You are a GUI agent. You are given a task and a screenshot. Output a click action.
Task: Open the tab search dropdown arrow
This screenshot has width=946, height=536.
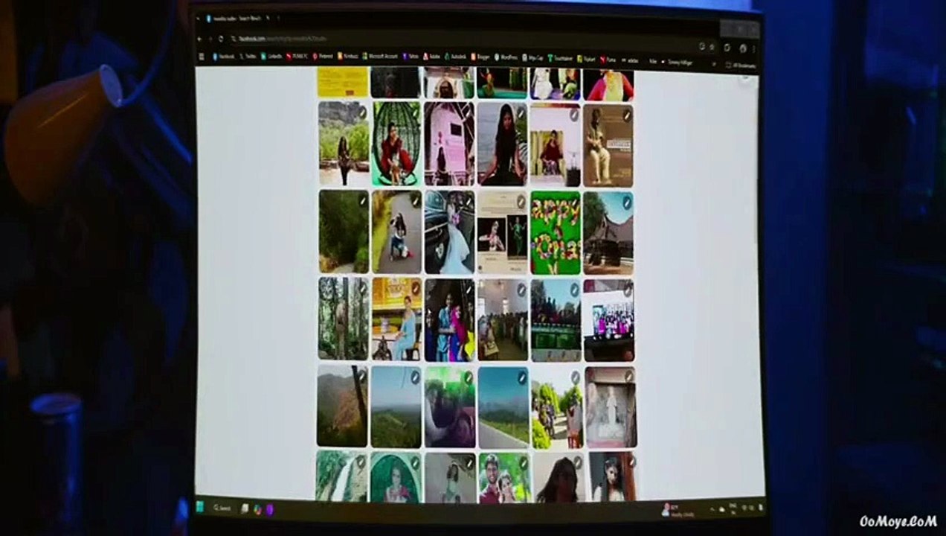198,19
